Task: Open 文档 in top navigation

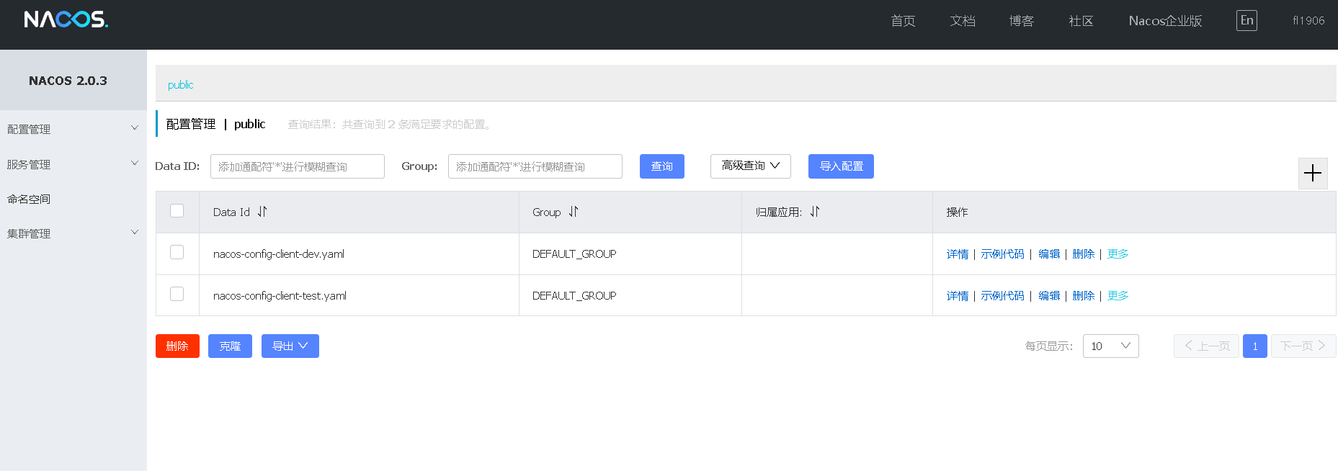Action: 963,21
